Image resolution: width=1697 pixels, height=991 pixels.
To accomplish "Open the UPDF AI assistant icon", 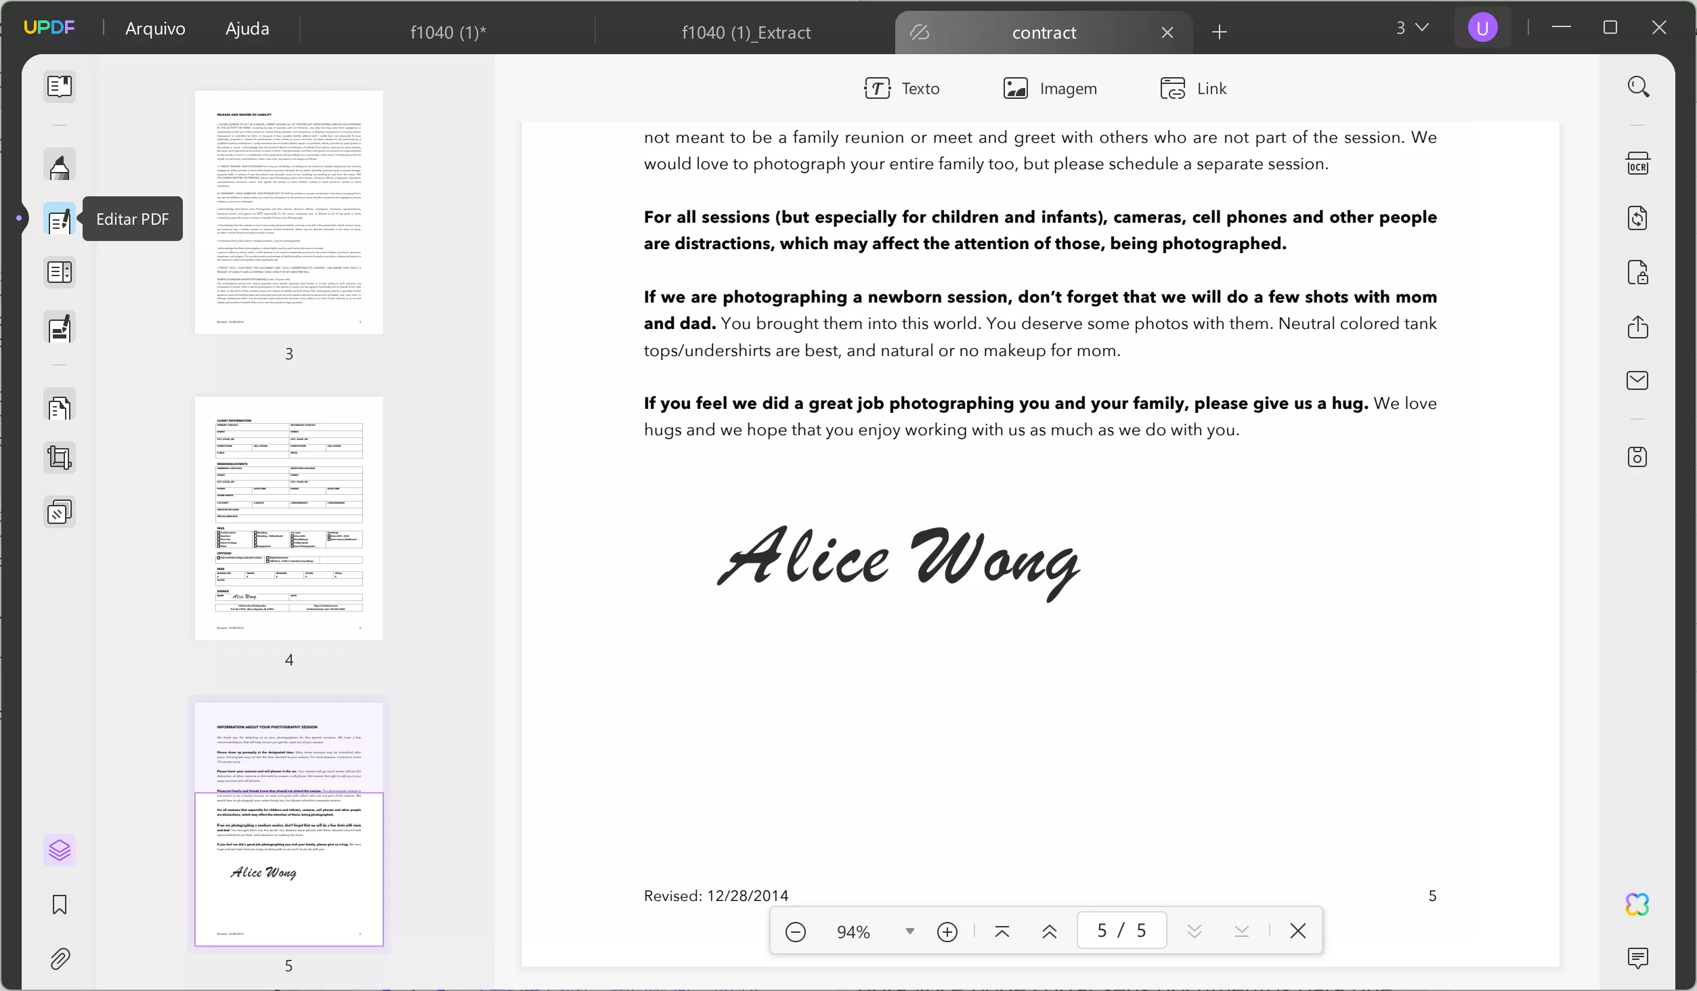I will coord(1637,904).
